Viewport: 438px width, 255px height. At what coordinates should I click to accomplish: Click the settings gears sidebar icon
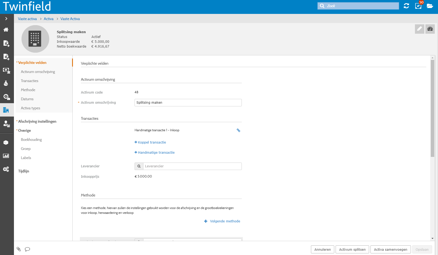click(x=6, y=169)
